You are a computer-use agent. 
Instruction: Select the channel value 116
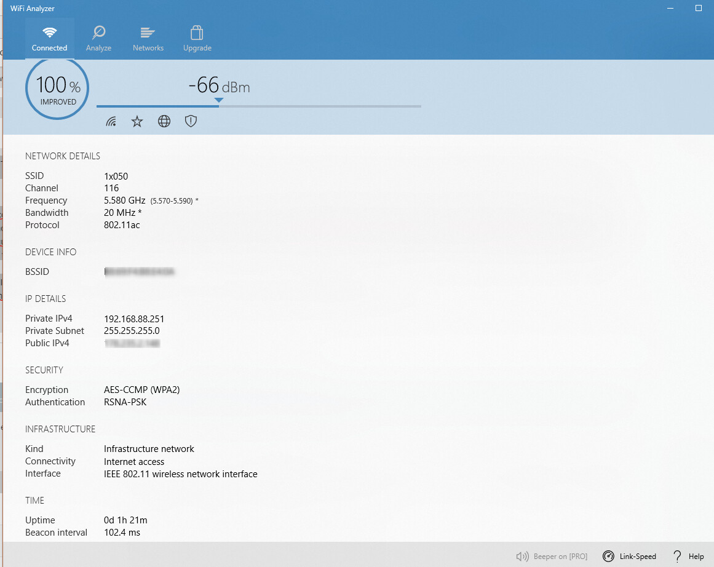(111, 188)
